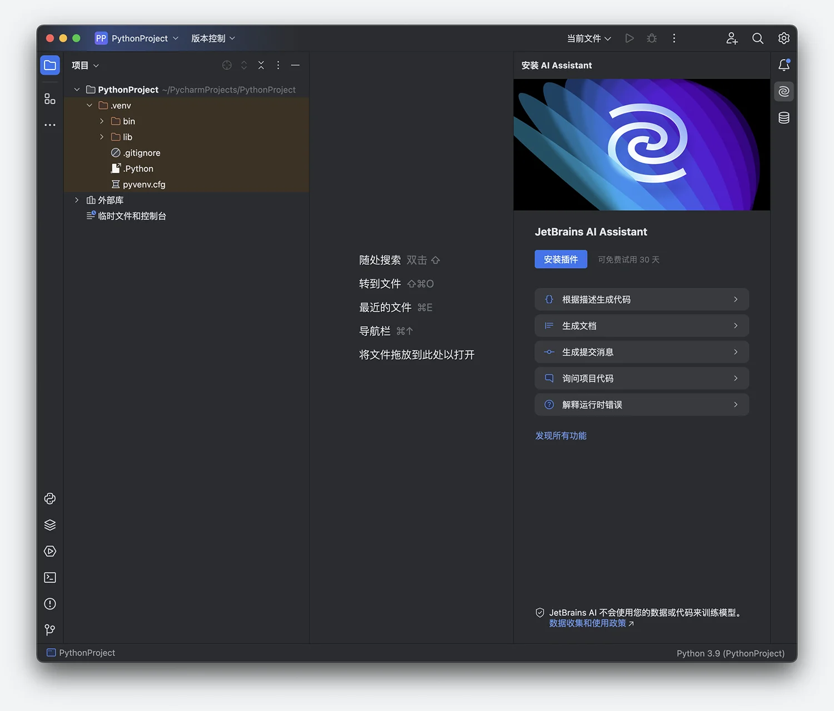834x711 pixels.
Task: Expand the bin folder
Action: coord(102,121)
